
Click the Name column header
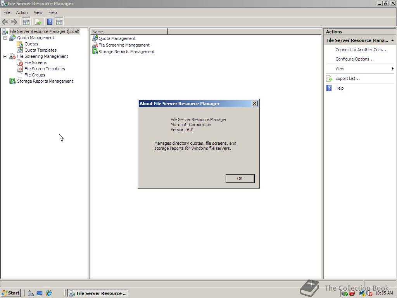[x=129, y=32]
